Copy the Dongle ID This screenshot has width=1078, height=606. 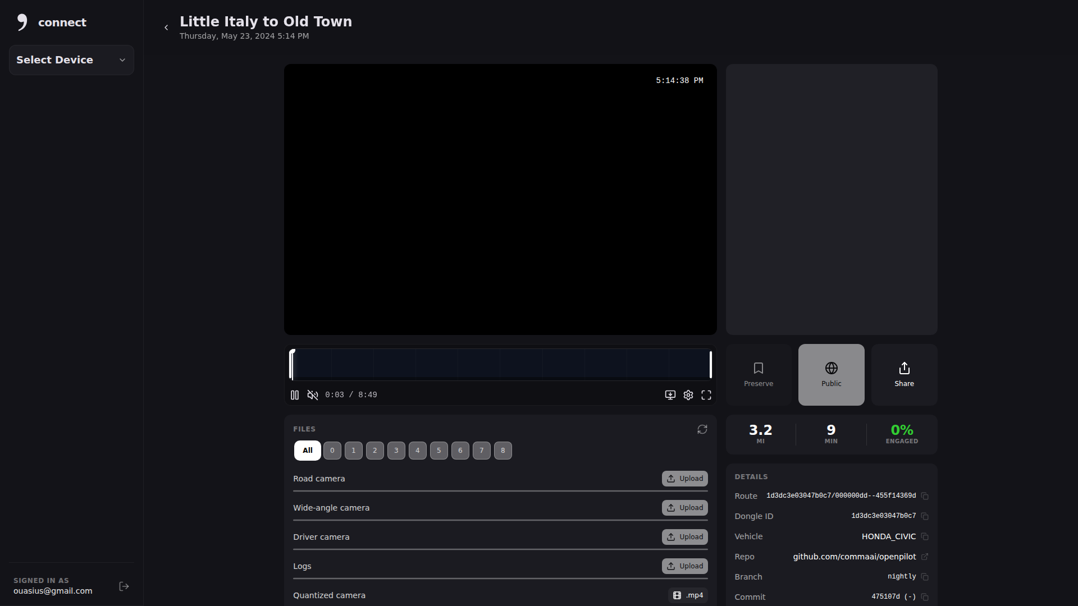[x=925, y=516]
